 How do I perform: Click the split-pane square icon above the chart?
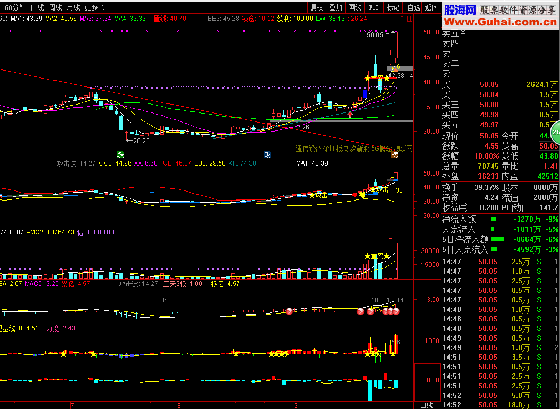pos(410,19)
